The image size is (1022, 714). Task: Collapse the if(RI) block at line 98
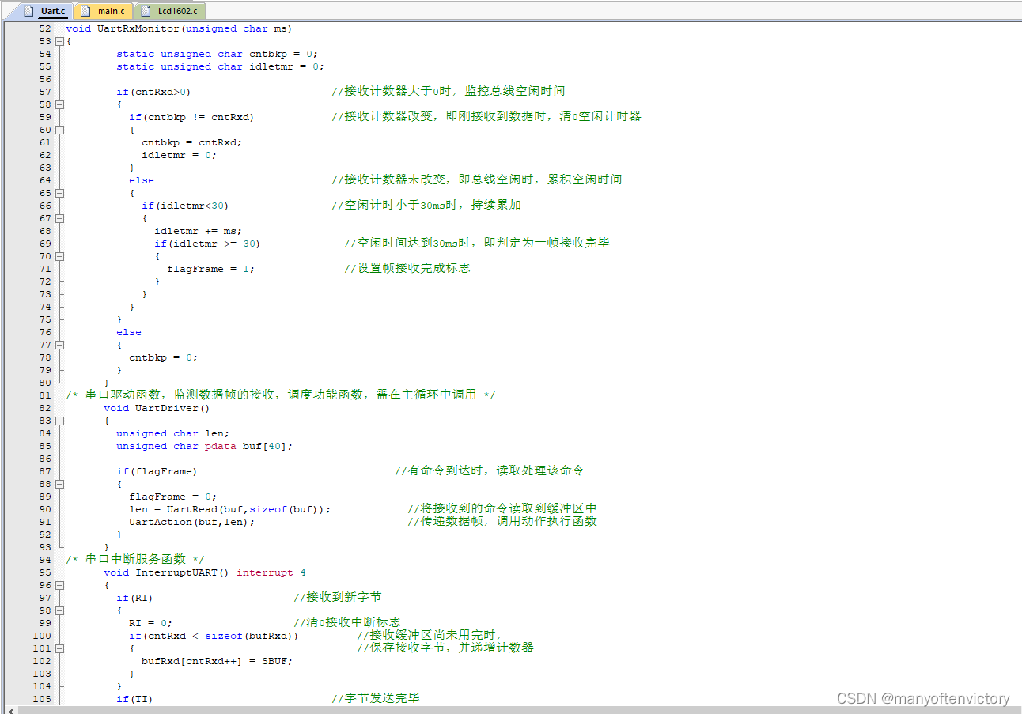(59, 610)
